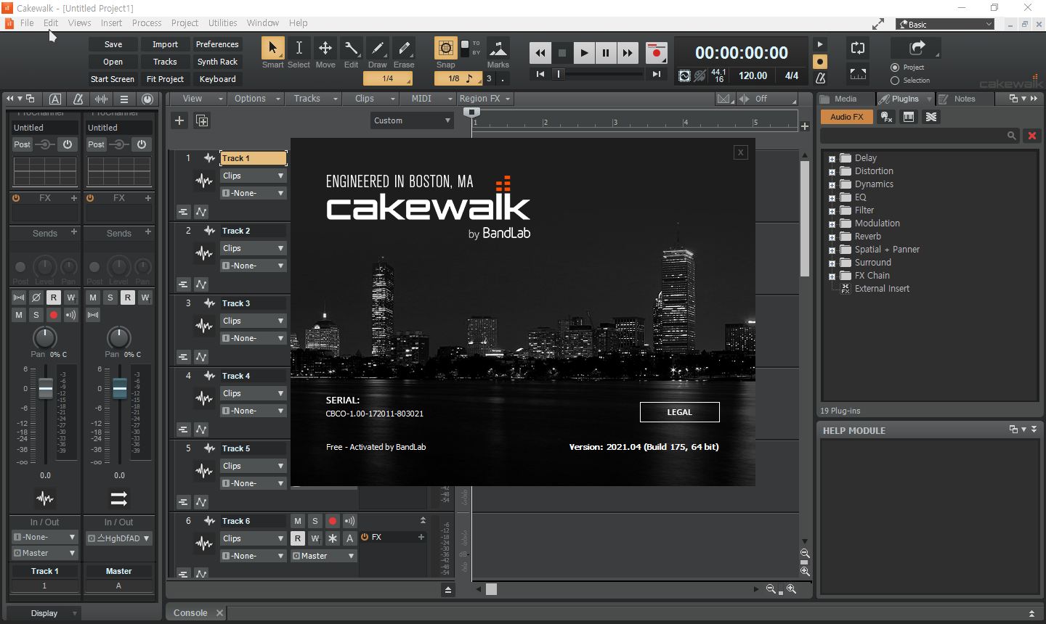
Task: Choose the Select tool
Action: click(x=299, y=48)
